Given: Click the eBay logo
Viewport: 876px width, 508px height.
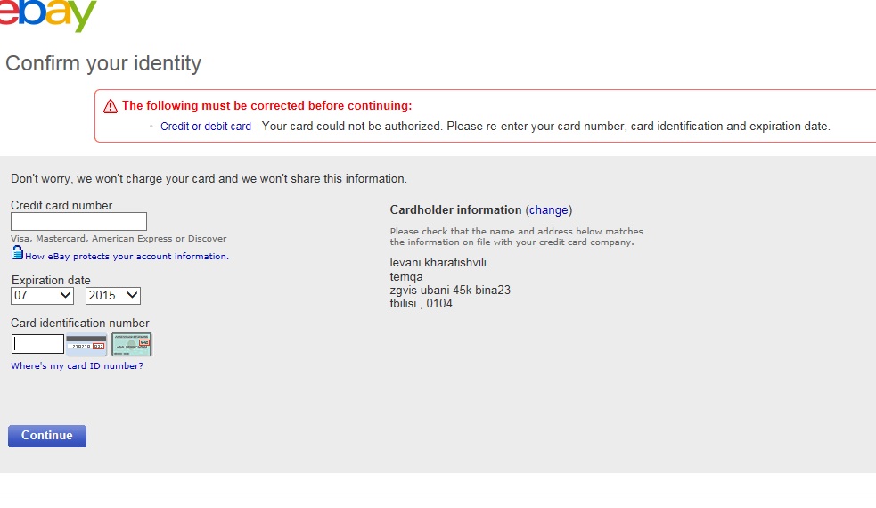Looking at the screenshot, I should point(49,14).
